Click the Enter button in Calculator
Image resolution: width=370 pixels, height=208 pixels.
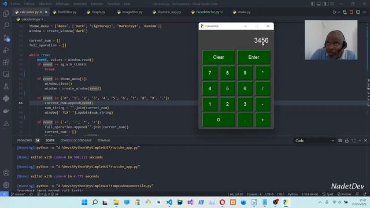pyautogui.click(x=254, y=57)
